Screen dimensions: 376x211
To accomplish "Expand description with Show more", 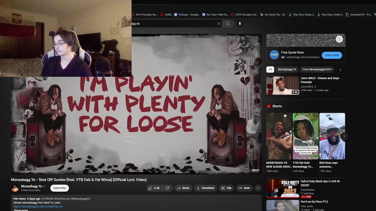I will [21, 210].
